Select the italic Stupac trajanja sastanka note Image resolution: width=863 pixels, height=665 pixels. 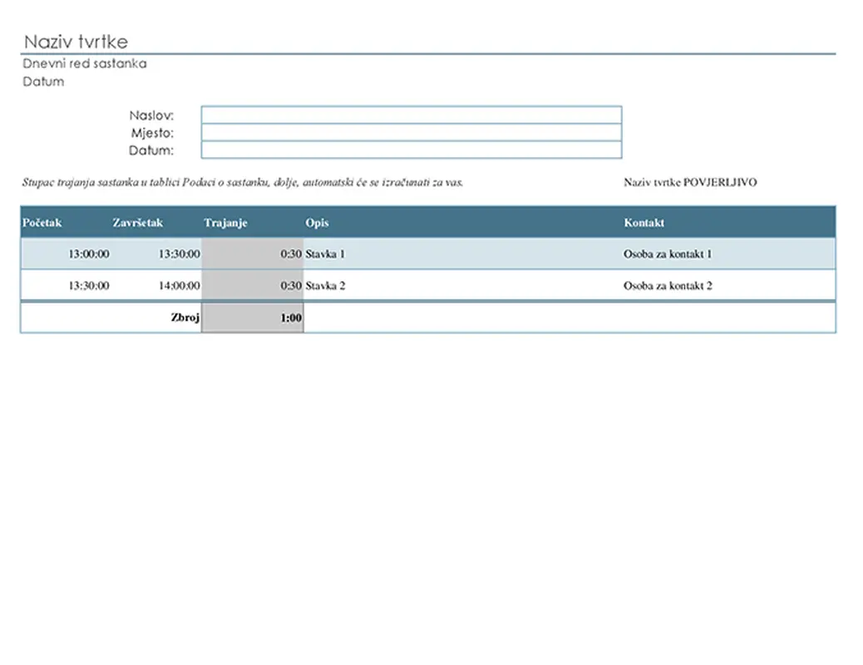point(243,183)
